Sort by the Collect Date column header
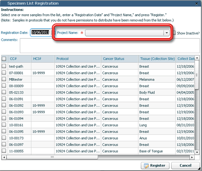 pyautogui.click(x=185, y=59)
